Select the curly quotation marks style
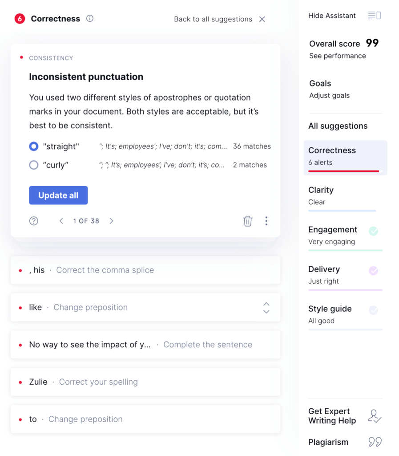The image size is (399, 456). pos(33,165)
